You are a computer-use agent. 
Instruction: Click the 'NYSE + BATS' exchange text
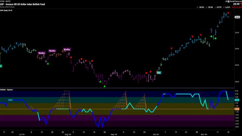pos(5,1)
